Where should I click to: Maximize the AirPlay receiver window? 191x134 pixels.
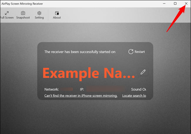click(175, 4)
